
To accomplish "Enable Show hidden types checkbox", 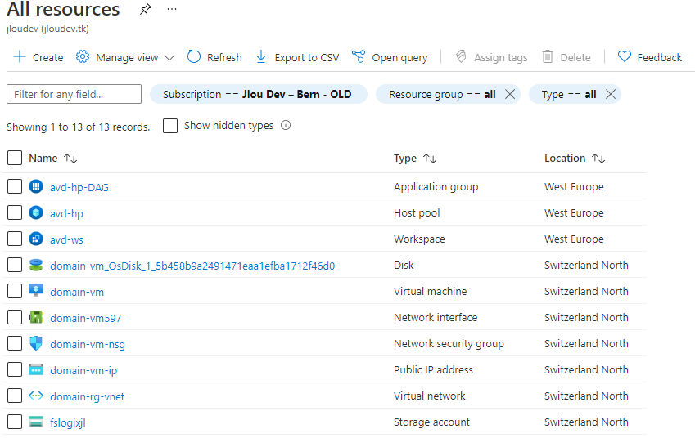I will coord(170,126).
